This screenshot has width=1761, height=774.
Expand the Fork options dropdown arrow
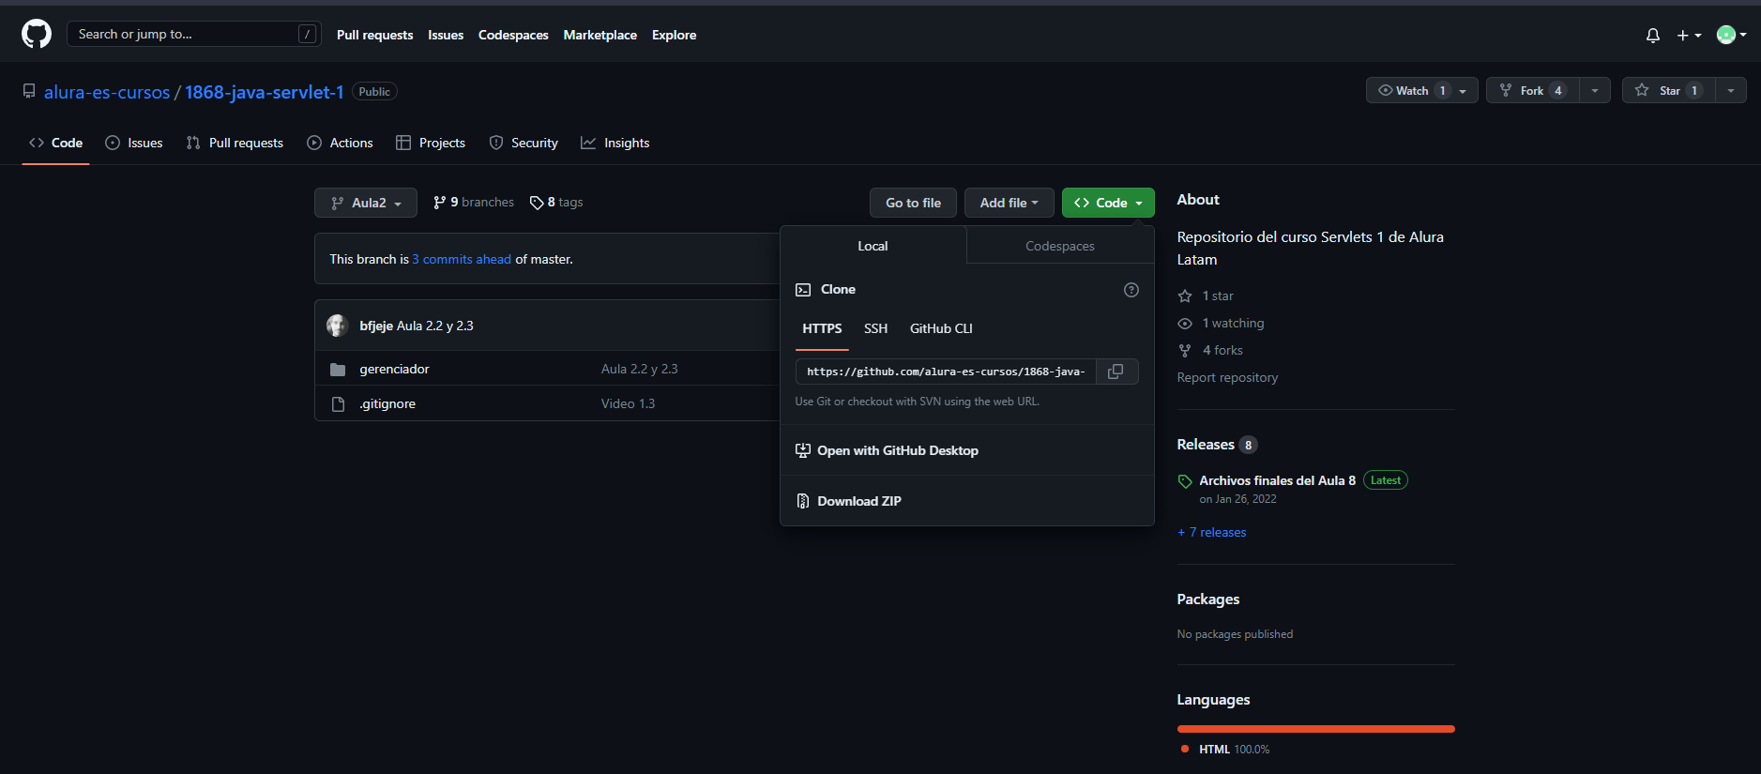click(x=1595, y=90)
